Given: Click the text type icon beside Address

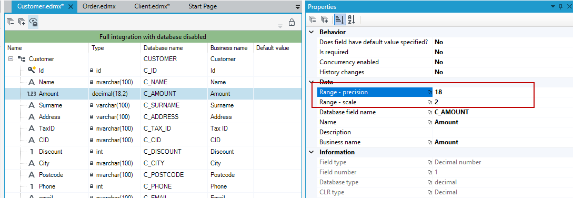Looking at the screenshot, I should [32, 117].
